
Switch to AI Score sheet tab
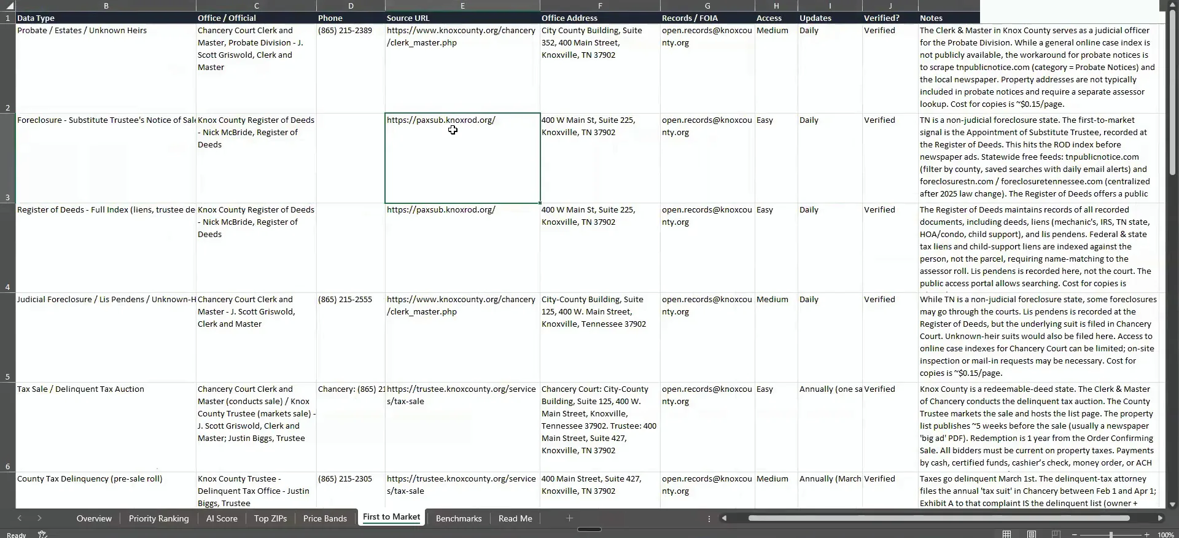pos(222,518)
